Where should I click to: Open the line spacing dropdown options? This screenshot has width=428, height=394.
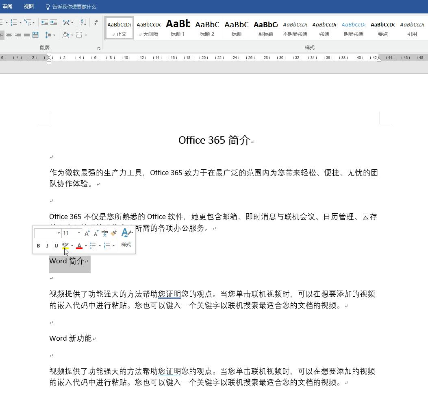(x=54, y=35)
